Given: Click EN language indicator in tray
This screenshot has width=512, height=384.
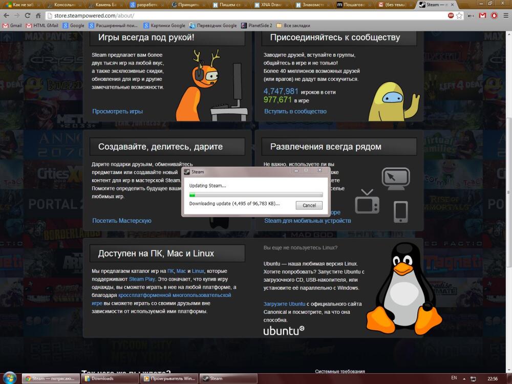Looking at the screenshot, I should [454, 378].
